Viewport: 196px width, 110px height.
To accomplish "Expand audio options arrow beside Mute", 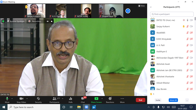I will coord(12,99).
